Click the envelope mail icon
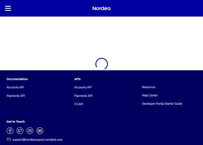This screenshot has height=145, width=203. (x=9, y=139)
